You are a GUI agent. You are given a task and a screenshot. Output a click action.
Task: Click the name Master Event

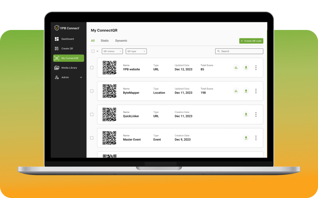click(132, 140)
